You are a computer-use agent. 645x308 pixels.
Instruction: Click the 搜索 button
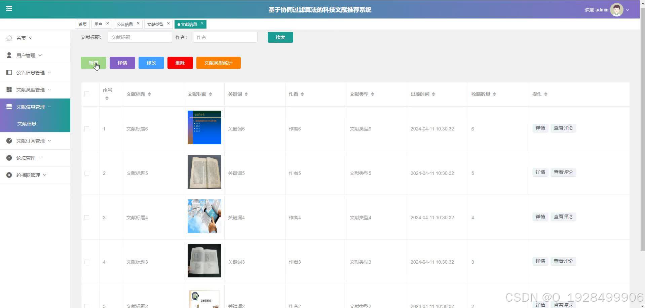pos(280,37)
